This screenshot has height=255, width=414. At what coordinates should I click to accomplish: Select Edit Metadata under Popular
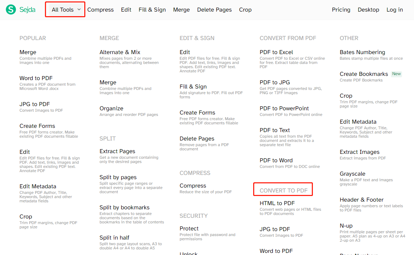38,187
